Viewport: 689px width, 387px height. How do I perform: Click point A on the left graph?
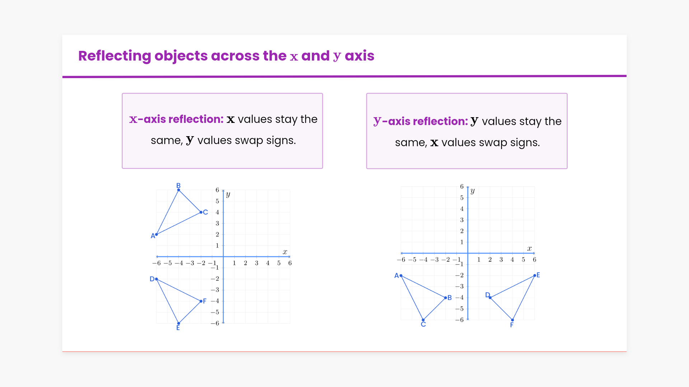(x=156, y=234)
